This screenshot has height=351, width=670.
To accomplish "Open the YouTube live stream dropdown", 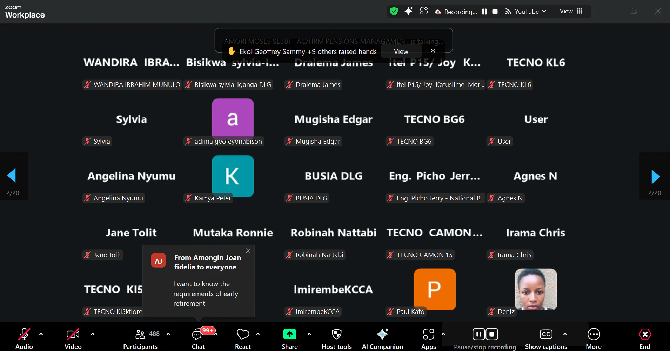I will [x=526, y=12].
